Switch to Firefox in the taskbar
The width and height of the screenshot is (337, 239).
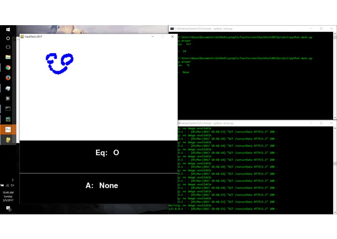click(x=8, y=77)
